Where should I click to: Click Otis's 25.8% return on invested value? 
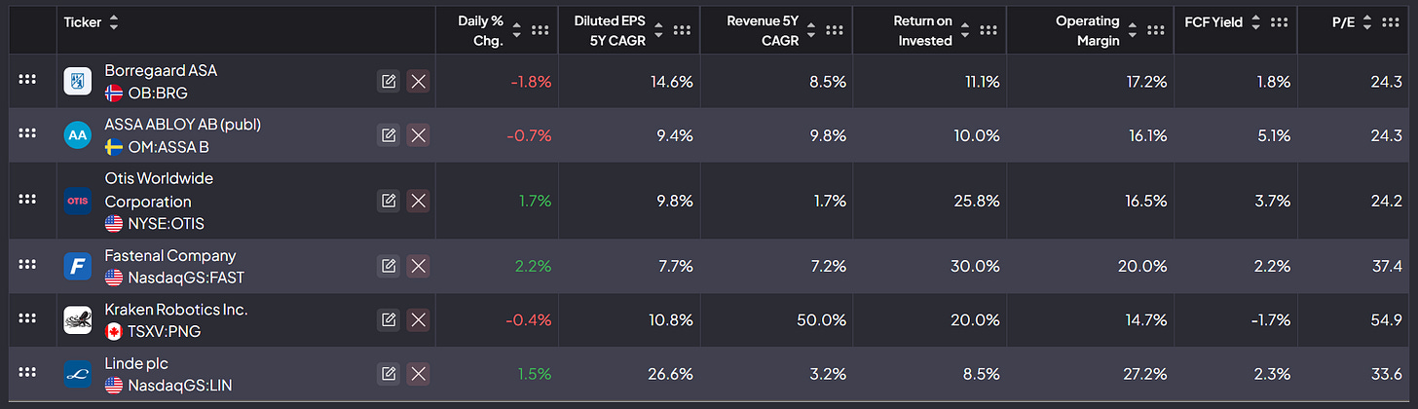point(977,201)
